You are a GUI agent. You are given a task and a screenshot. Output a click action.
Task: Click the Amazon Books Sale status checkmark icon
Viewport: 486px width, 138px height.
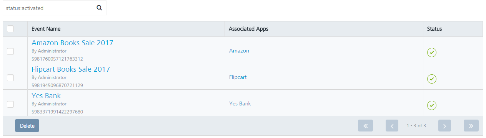[x=432, y=53]
